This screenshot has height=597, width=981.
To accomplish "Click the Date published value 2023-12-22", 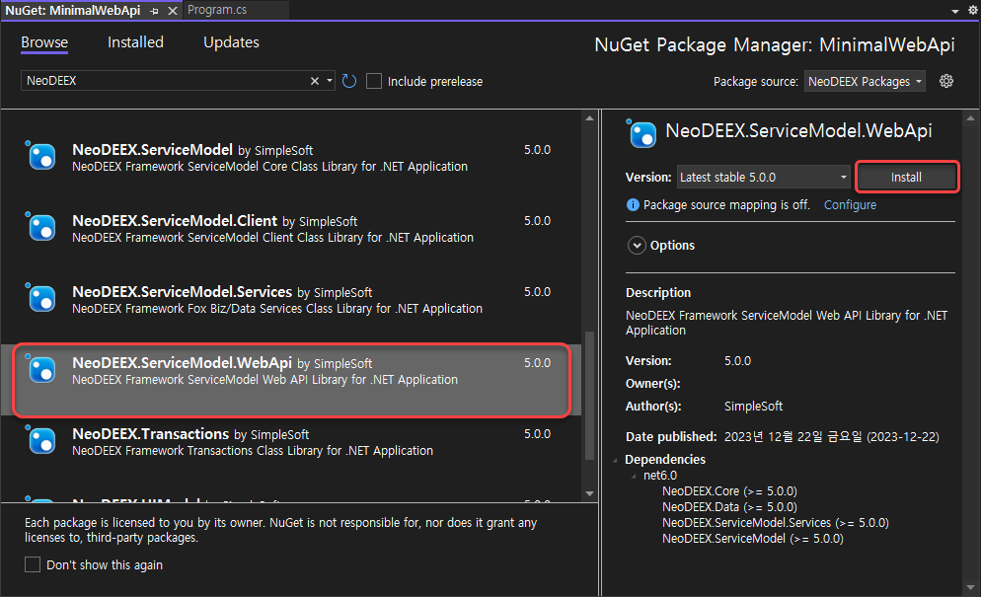I will coord(831,437).
